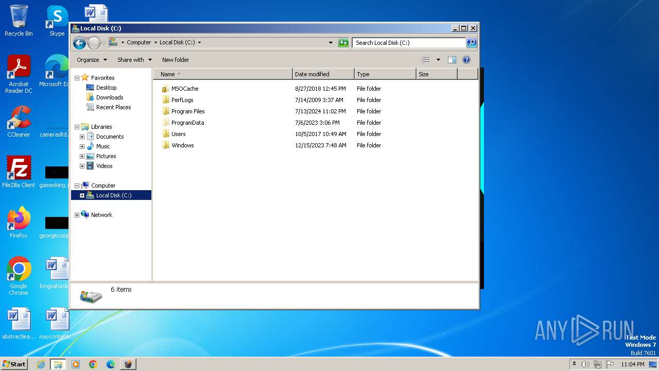Open Google Chrome desktop shortcut

(x=19, y=276)
